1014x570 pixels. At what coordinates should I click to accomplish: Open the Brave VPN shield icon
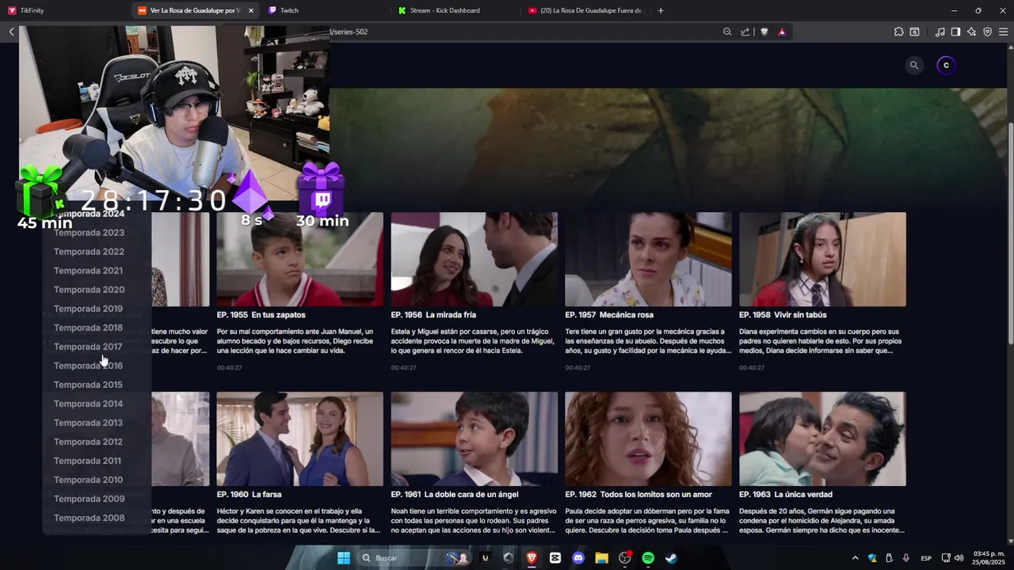(x=987, y=32)
